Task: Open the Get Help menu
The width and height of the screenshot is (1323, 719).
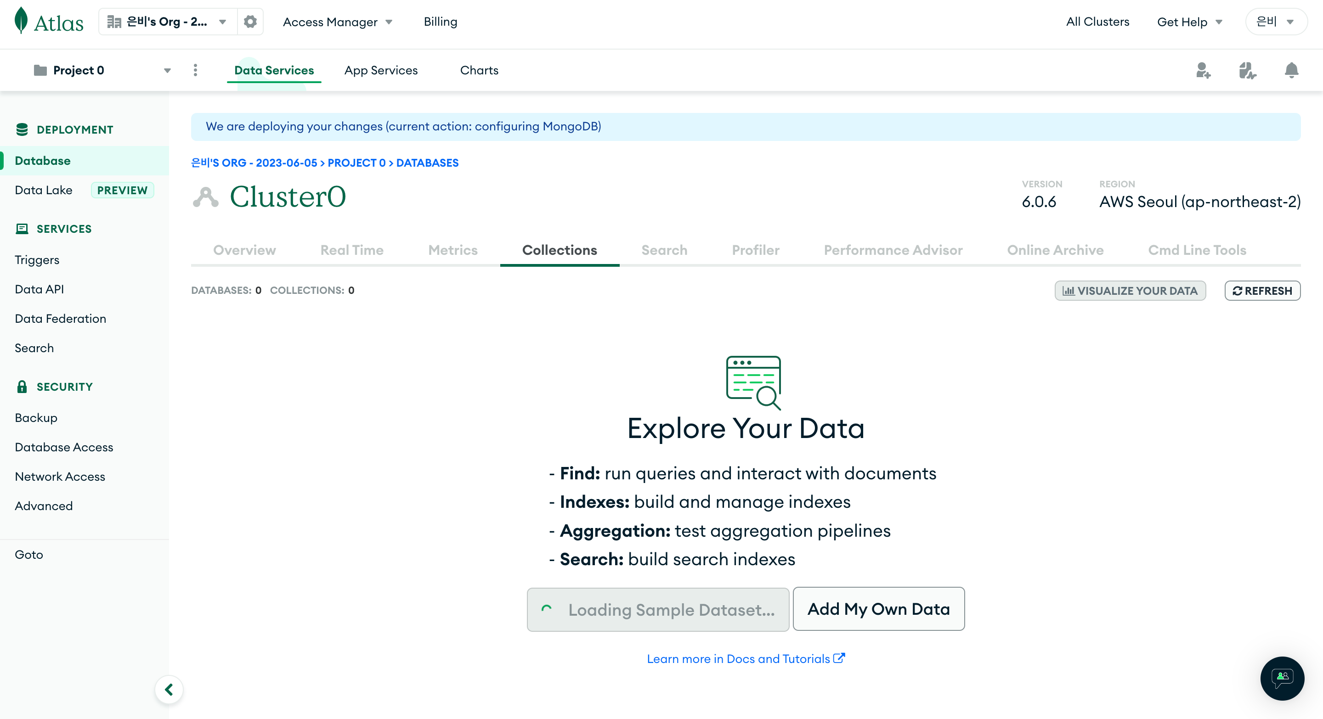Action: point(1189,22)
